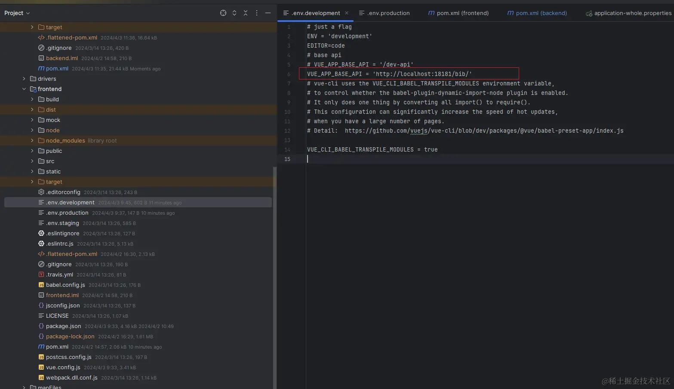Open the Project panel options menu (three dots)
Viewport: 674px width, 389px height.
(257, 13)
